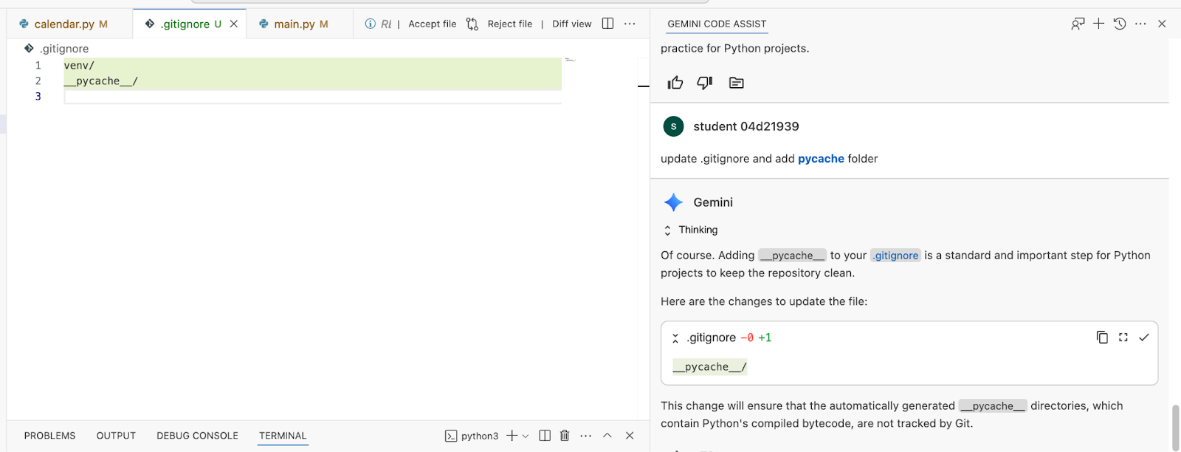Viewport: 1181px width, 452px height.
Task: Accept the .gitignore change checkmark
Action: click(x=1144, y=338)
